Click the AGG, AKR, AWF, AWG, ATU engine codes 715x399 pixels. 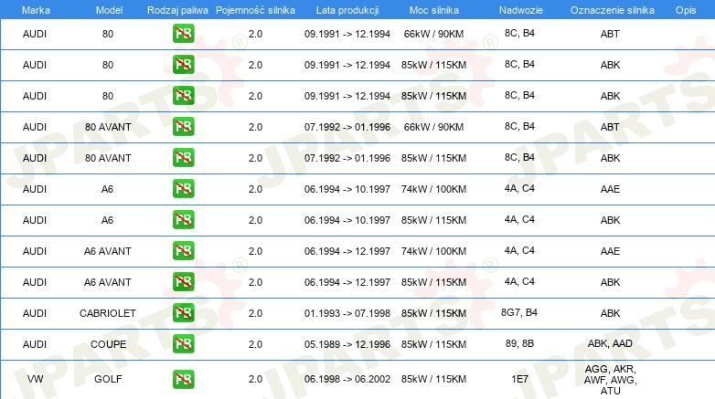coord(610,380)
